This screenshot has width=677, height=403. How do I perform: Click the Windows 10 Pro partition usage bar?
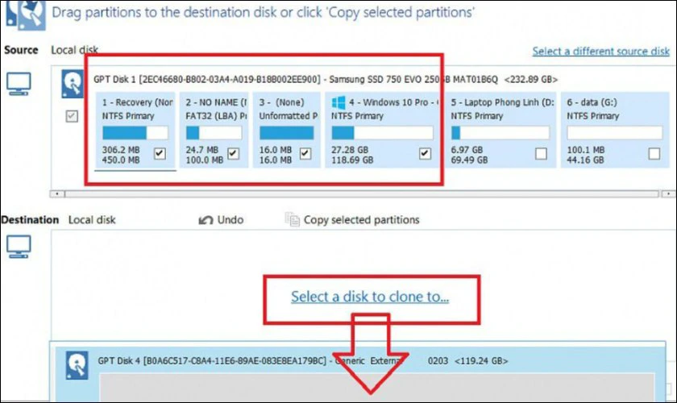(x=382, y=133)
